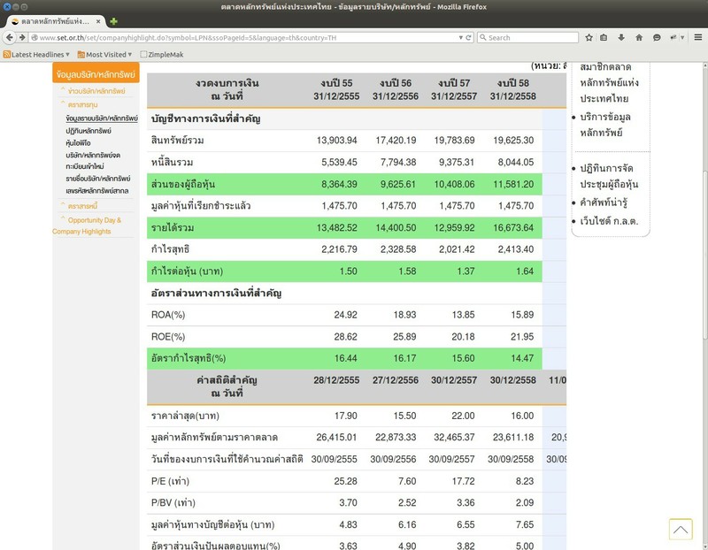Click the สินทรัพย์รวม row label
Image resolution: width=708 pixels, height=550 pixels.
pos(178,141)
